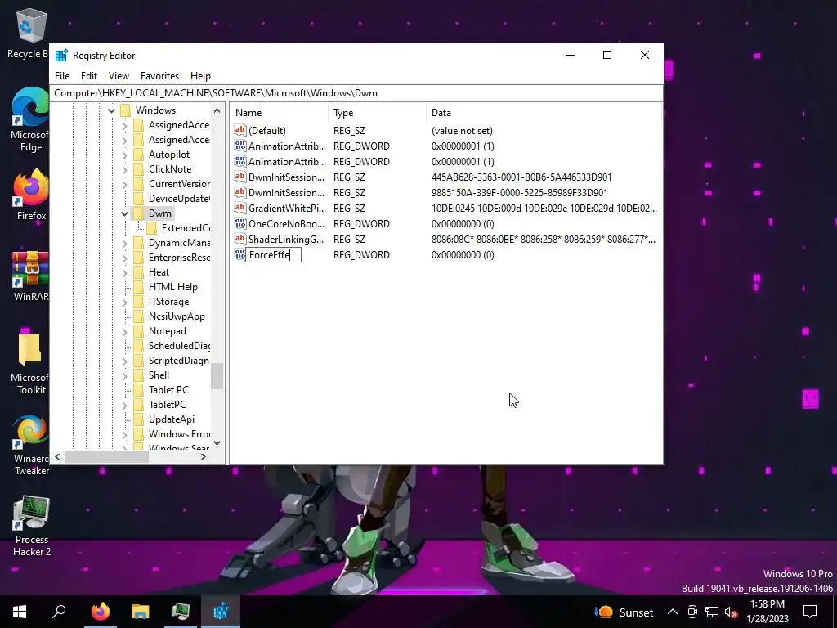
Task: Open the File menu
Action: click(x=62, y=76)
